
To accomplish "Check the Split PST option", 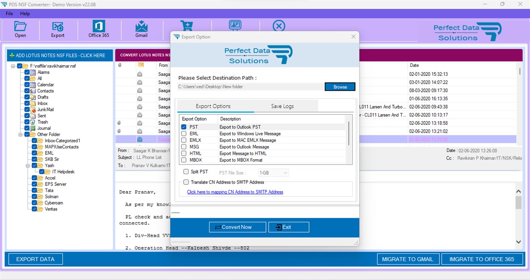I will pos(186,171).
